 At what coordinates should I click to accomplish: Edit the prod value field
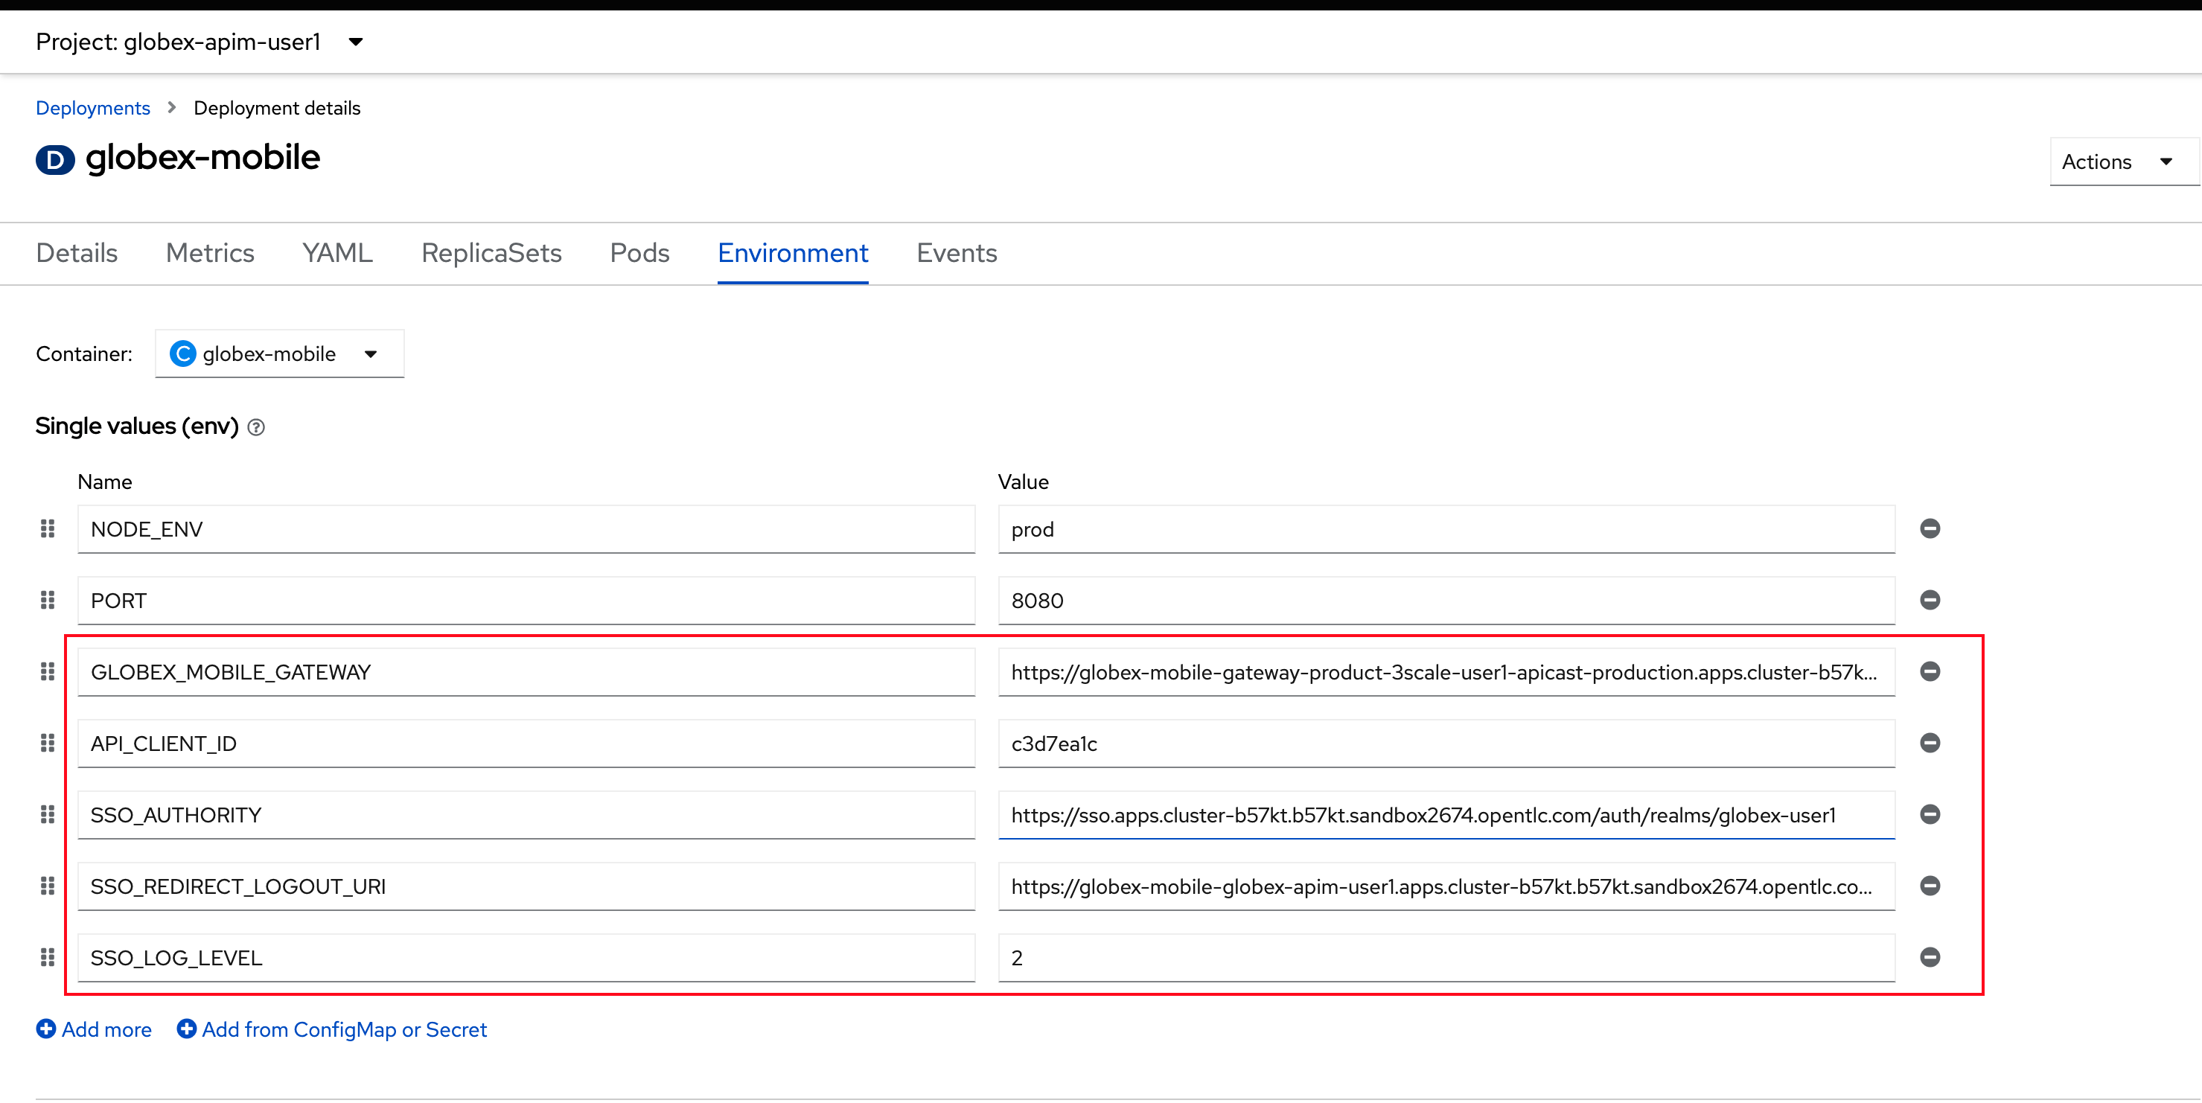click(1446, 530)
